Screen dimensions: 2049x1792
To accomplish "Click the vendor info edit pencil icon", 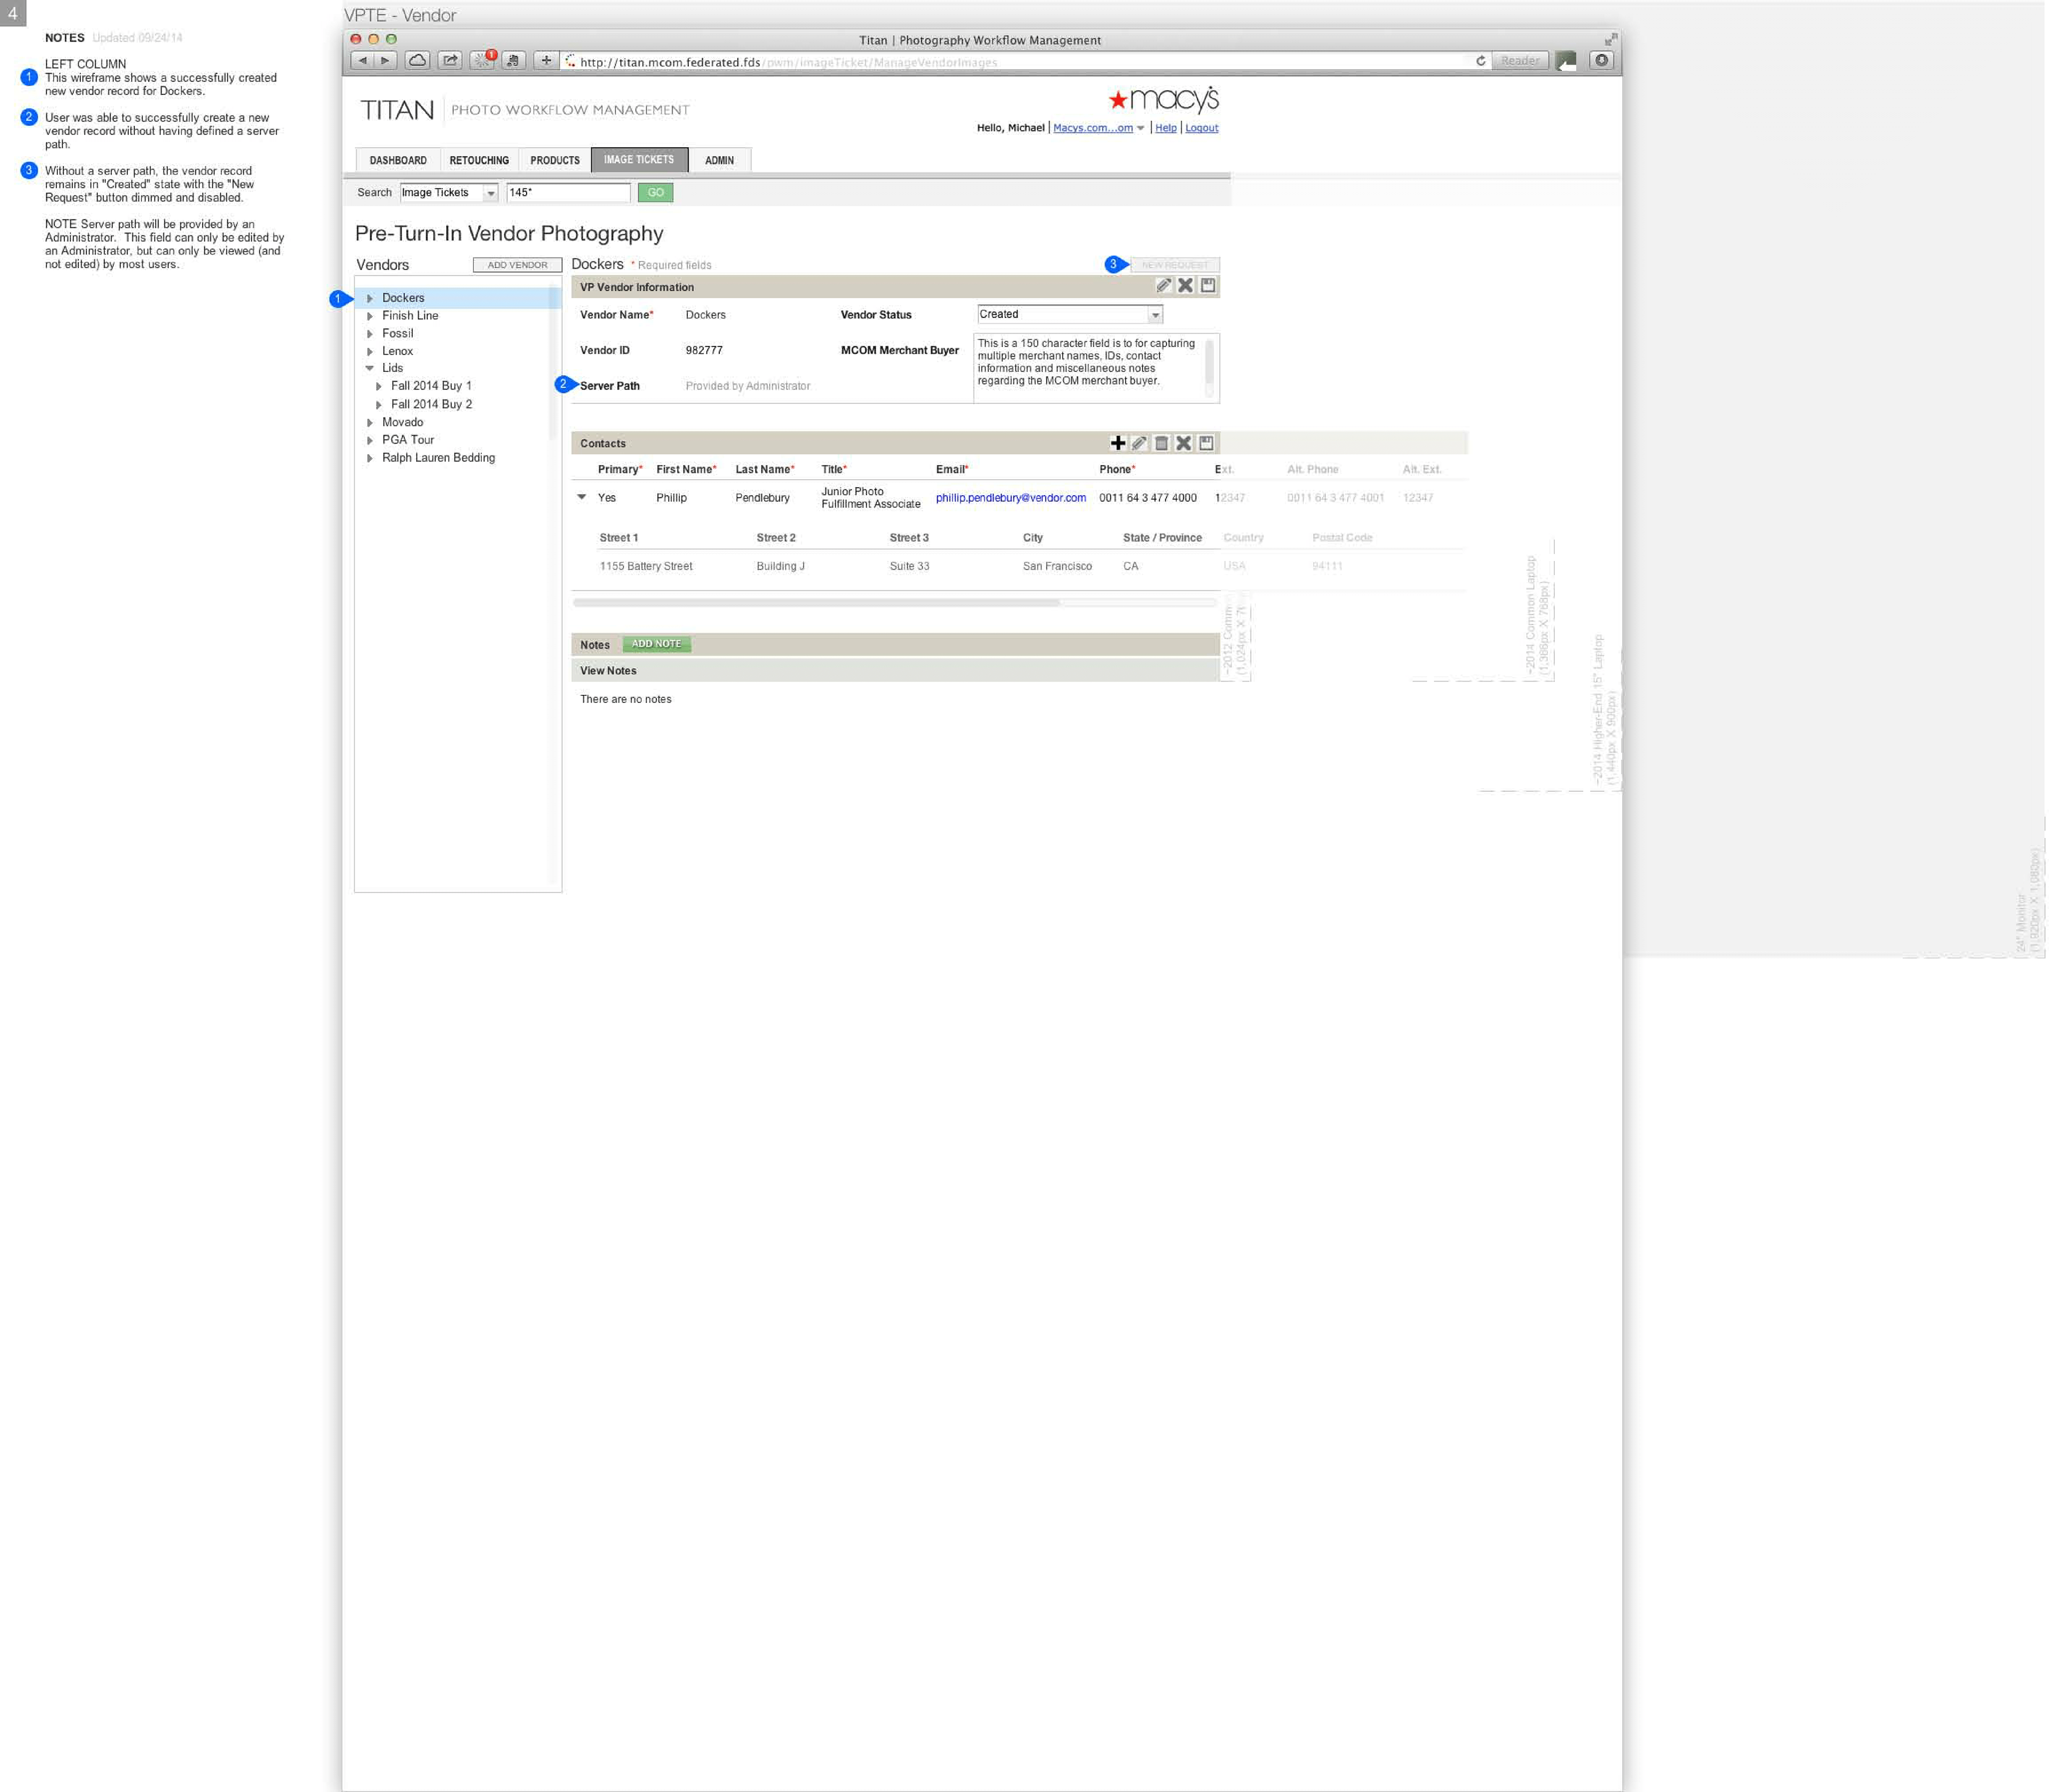I will [x=1164, y=286].
